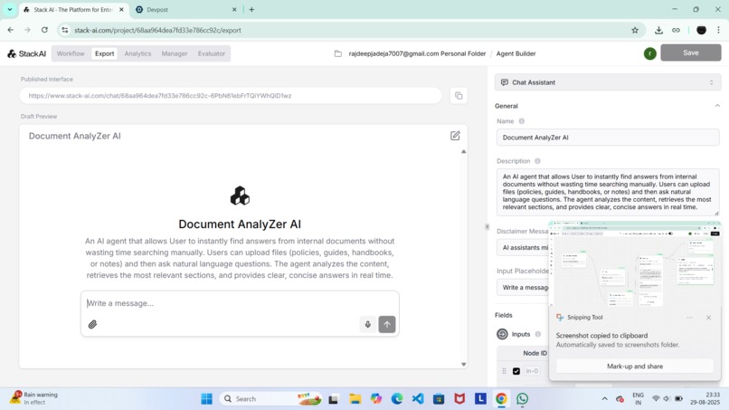Switch to the Devpost browser tab
Image resolution: width=729 pixels, height=410 pixels.
click(186, 9)
